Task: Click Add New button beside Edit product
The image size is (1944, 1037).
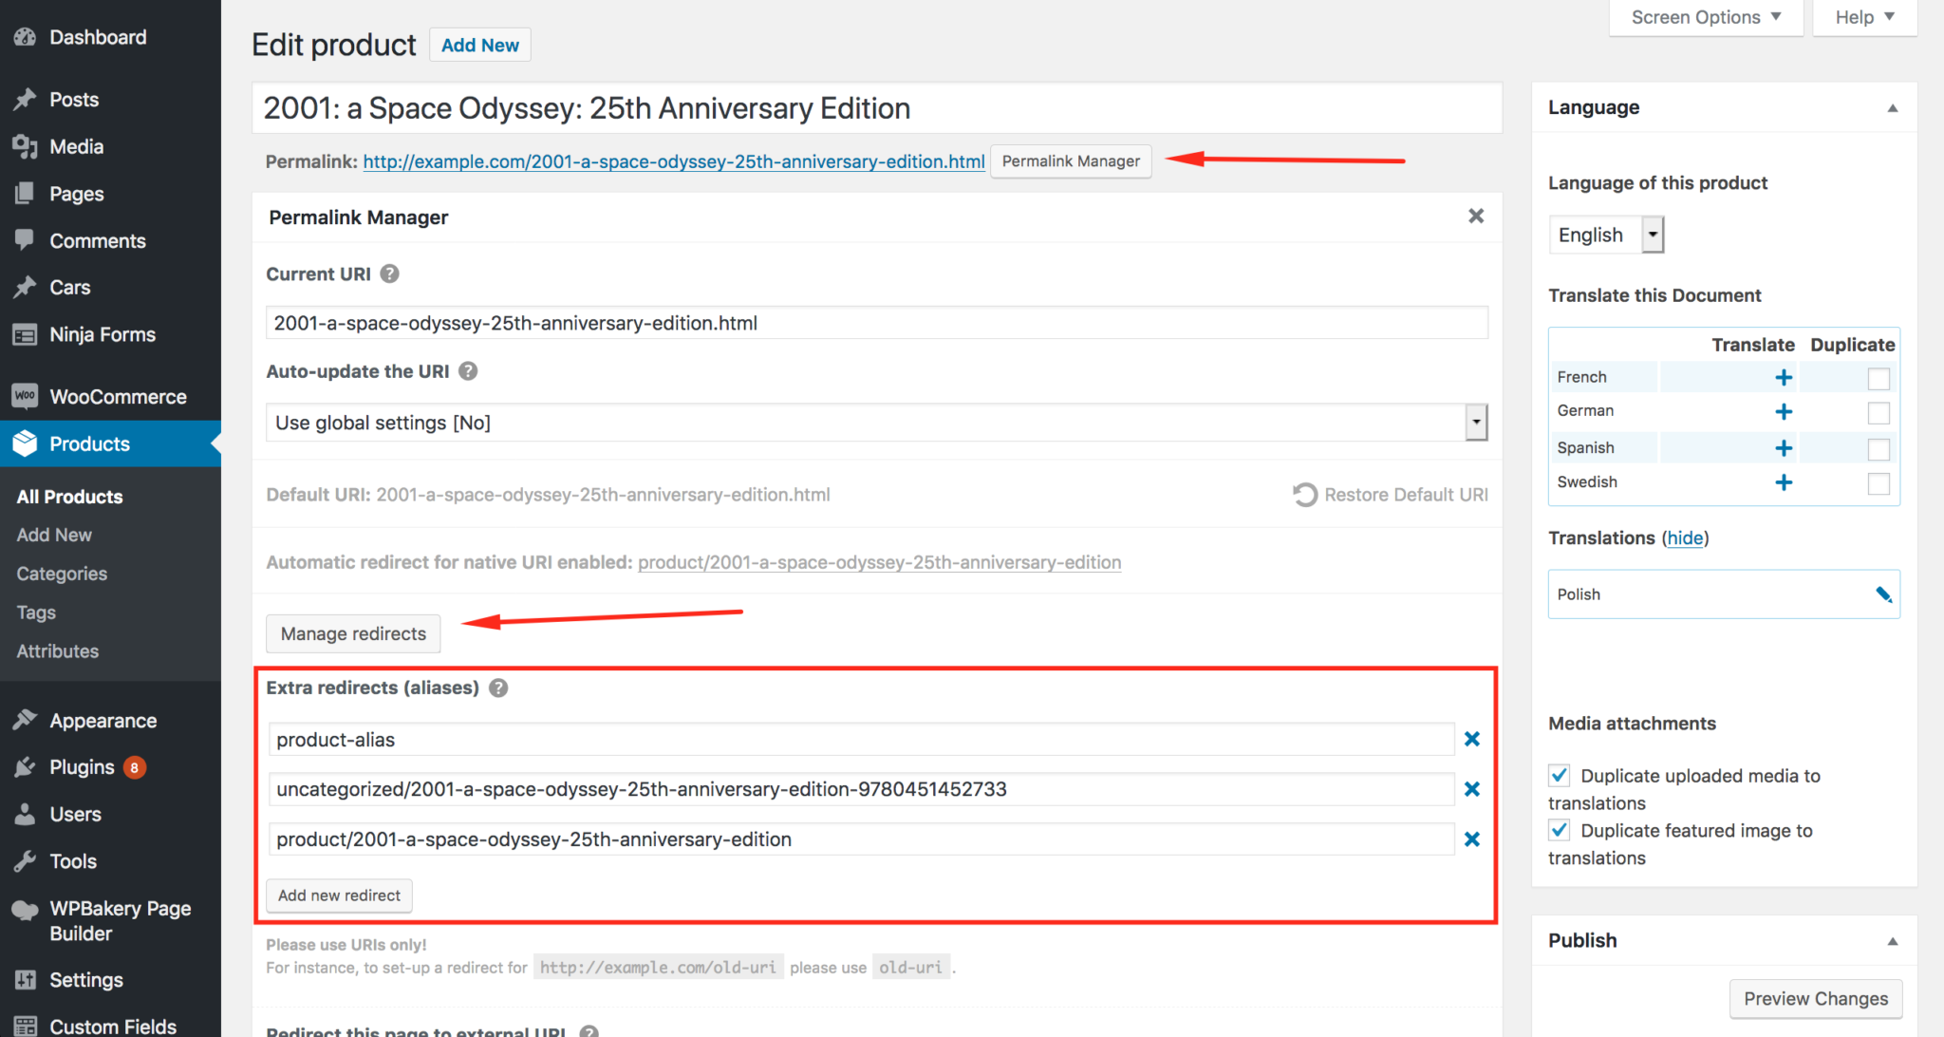Action: [480, 45]
